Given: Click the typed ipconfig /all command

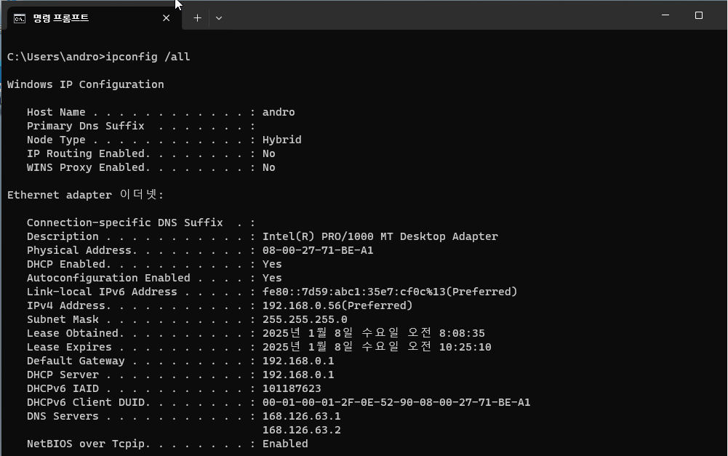Looking at the screenshot, I should [x=148, y=57].
